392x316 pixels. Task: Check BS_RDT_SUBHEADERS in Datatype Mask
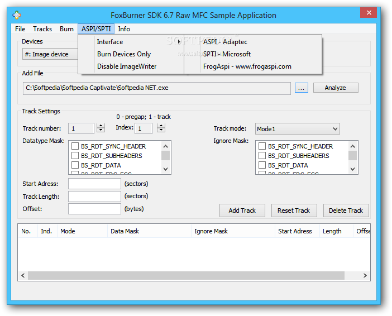pos(75,156)
